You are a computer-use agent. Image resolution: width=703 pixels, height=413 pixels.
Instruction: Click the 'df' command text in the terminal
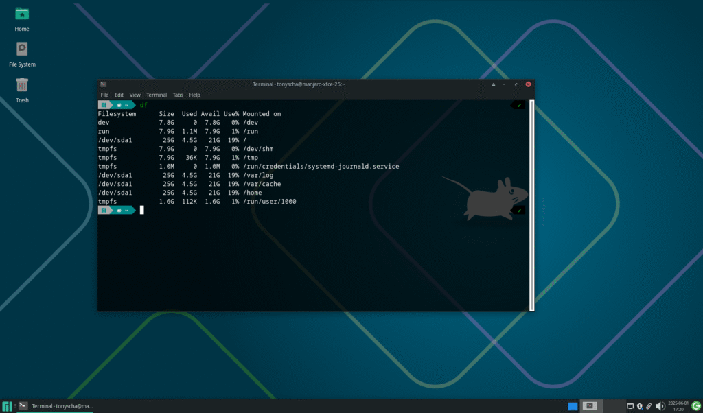click(x=143, y=105)
